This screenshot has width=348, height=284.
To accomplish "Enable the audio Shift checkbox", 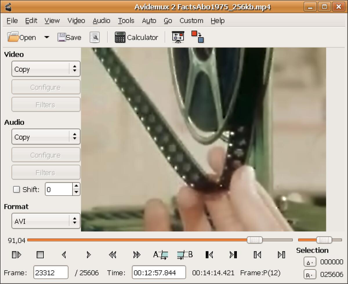I will 17,189.
